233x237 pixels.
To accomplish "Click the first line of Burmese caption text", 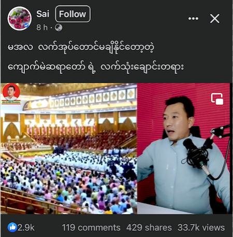I will click(x=81, y=48).
